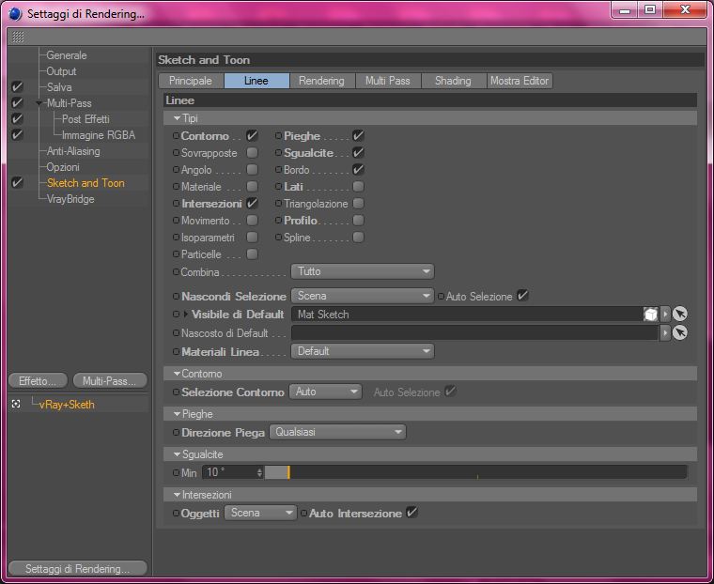The image size is (714, 584).
Task: Enable Materiale line type checkbox
Action: (x=252, y=186)
